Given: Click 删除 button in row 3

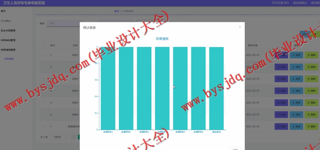Looking at the screenshot, I should (x=312, y=79).
